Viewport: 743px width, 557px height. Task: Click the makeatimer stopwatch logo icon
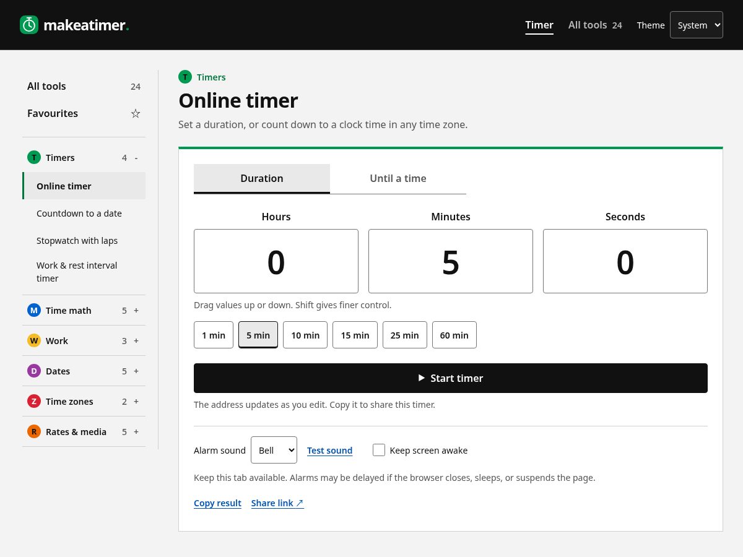29,25
